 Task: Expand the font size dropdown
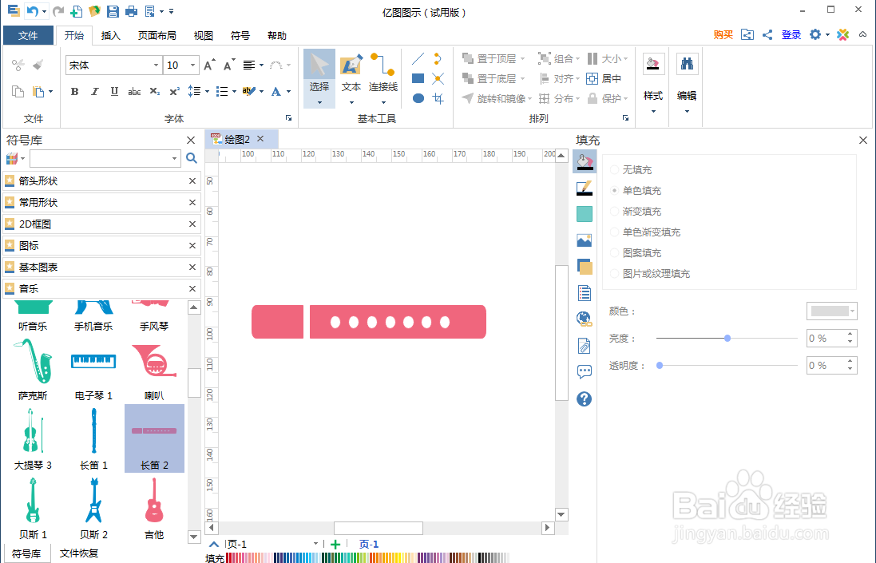(x=192, y=65)
